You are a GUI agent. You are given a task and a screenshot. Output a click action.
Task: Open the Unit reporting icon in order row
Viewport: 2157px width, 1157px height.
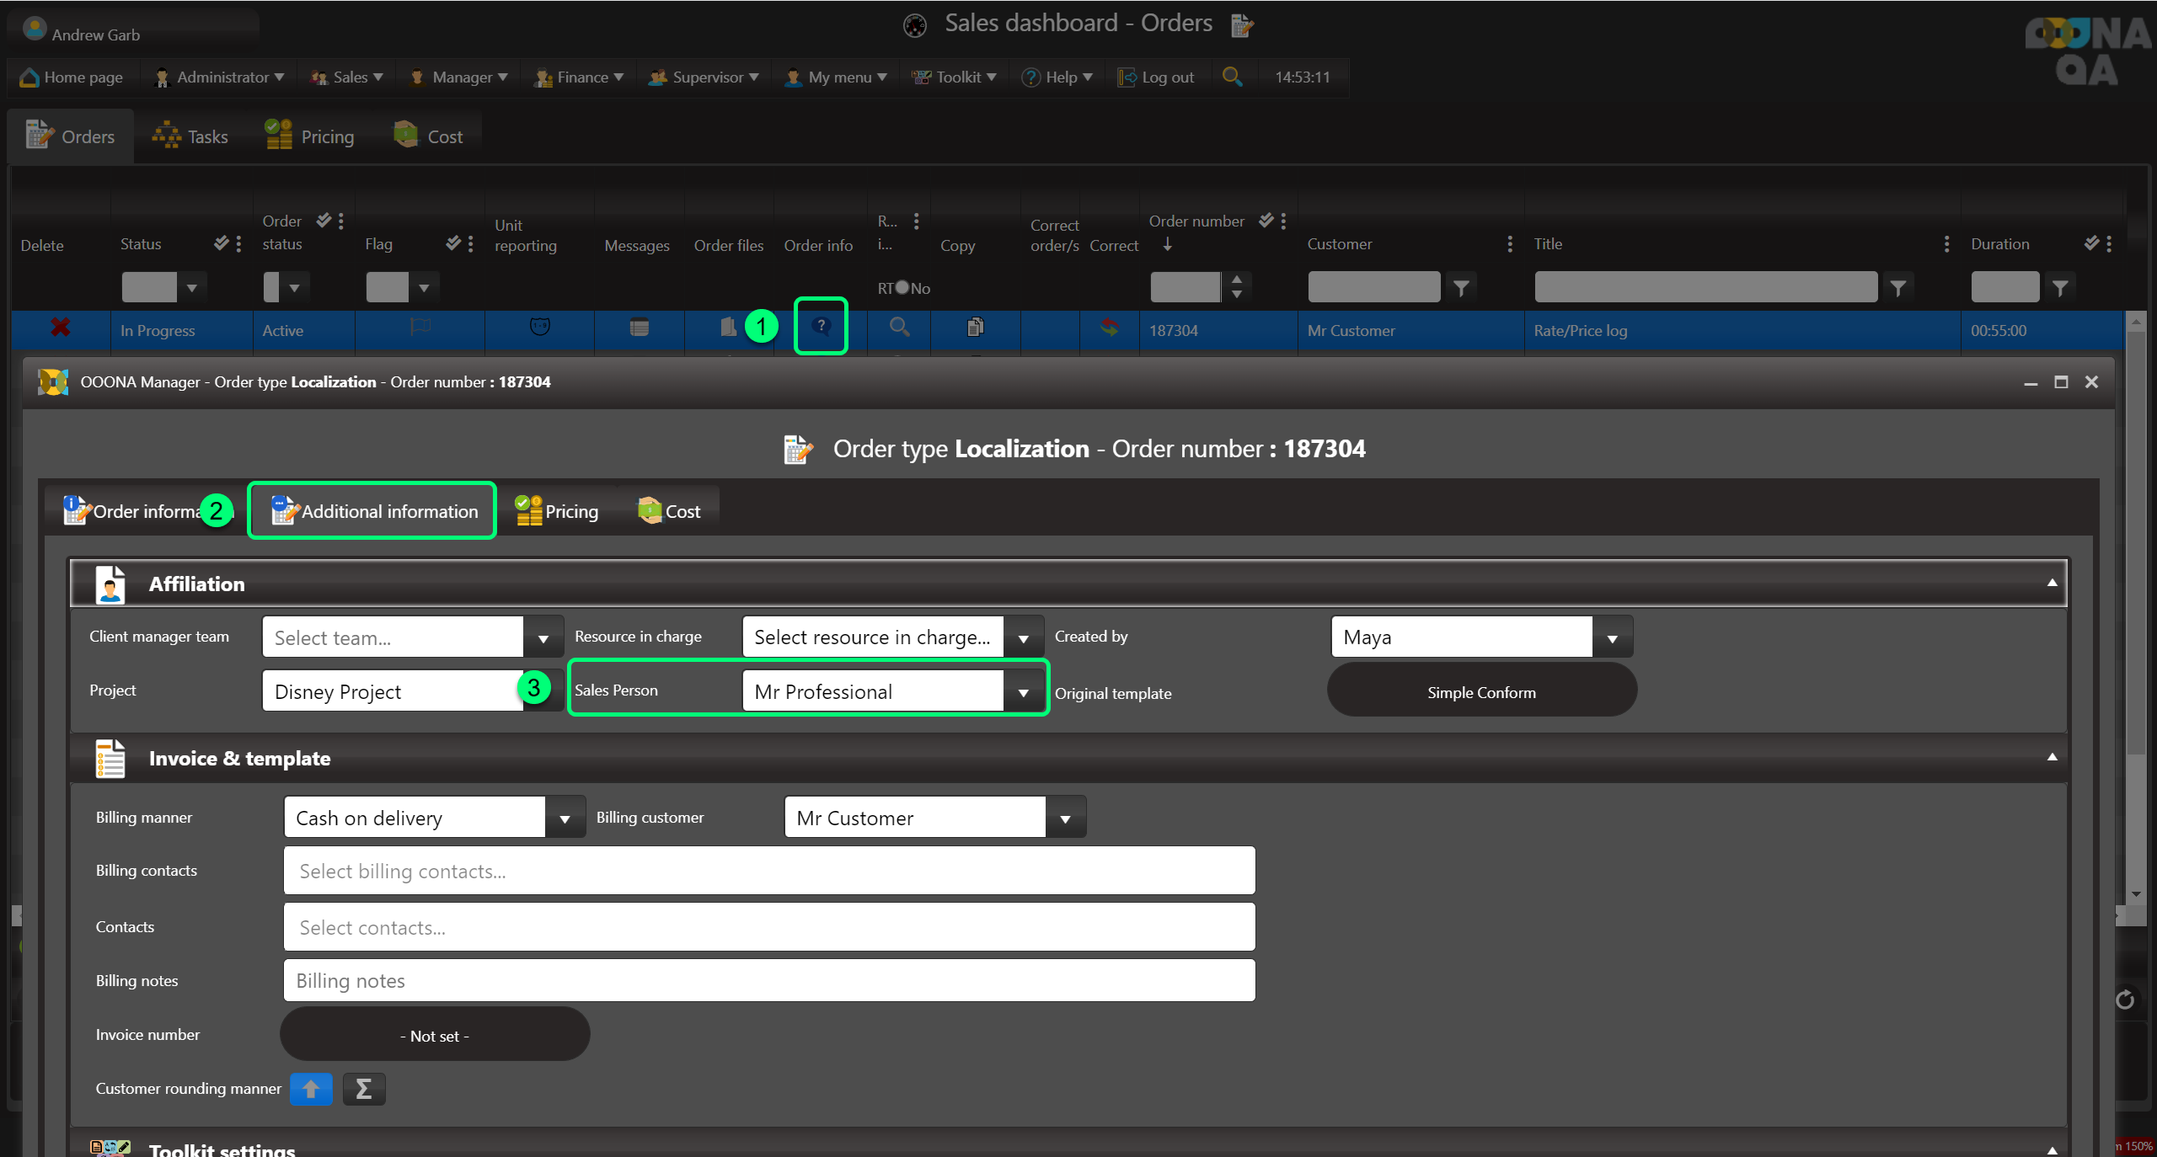539,327
